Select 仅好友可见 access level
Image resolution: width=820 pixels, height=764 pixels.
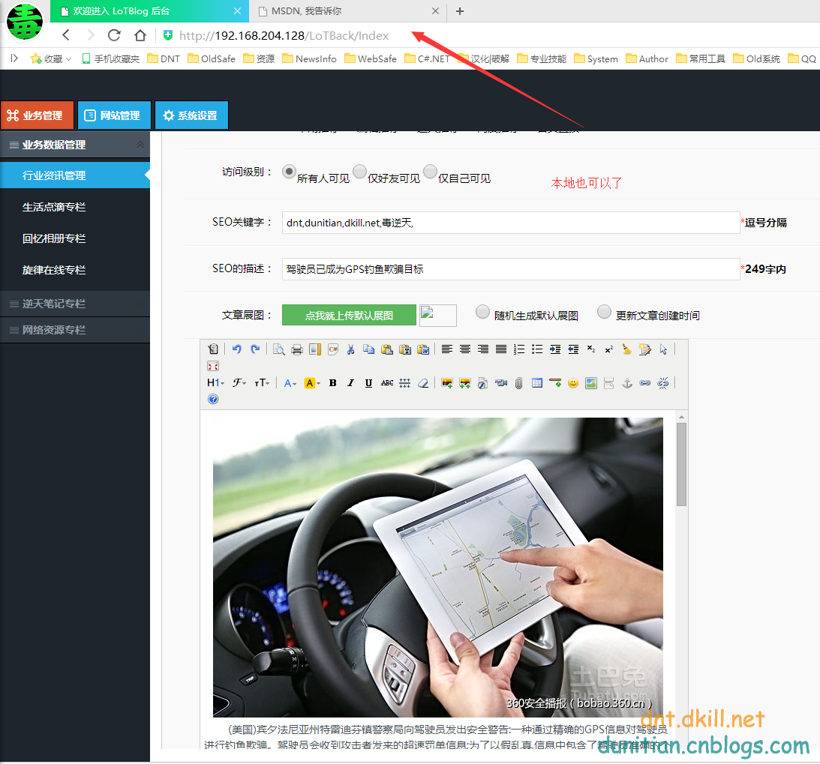360,172
